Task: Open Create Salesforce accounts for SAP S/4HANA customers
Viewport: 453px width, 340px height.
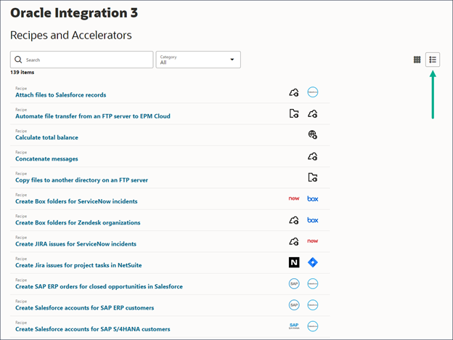Action: click(x=93, y=329)
